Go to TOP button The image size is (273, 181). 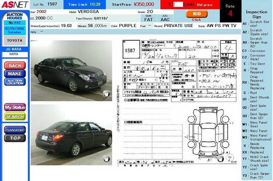click(x=15, y=138)
